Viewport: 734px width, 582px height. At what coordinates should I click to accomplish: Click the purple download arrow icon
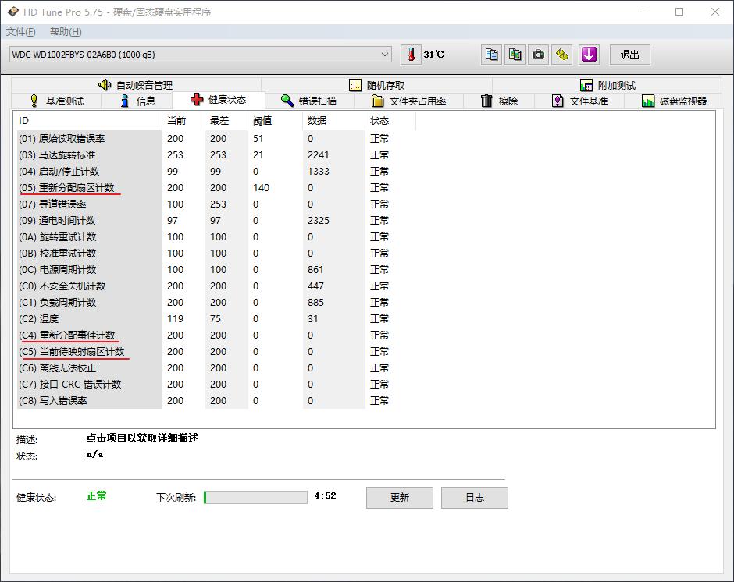coord(589,55)
